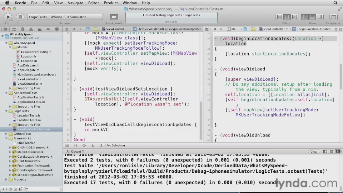Show the Symbol navigator

point(14,29)
